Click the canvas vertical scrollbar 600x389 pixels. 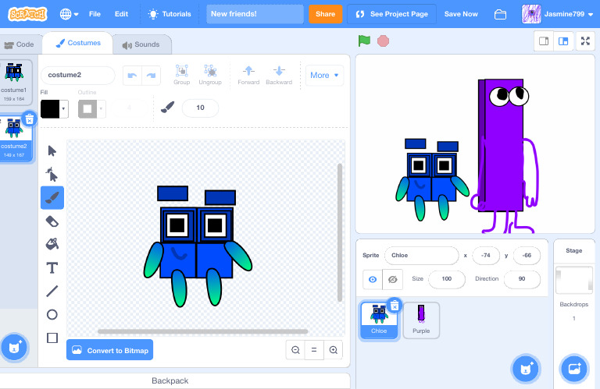pyautogui.click(x=340, y=232)
